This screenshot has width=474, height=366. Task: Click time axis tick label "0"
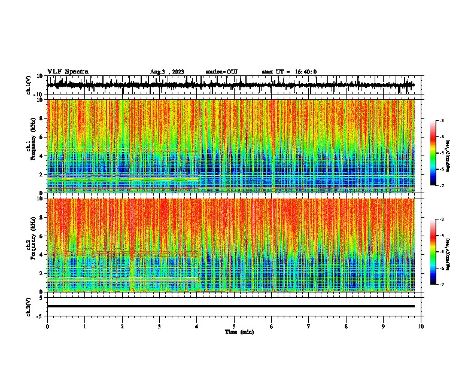47,327
